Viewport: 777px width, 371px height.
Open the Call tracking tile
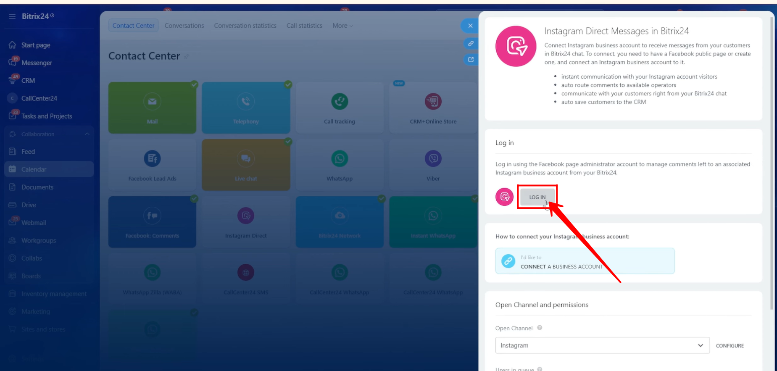339,108
